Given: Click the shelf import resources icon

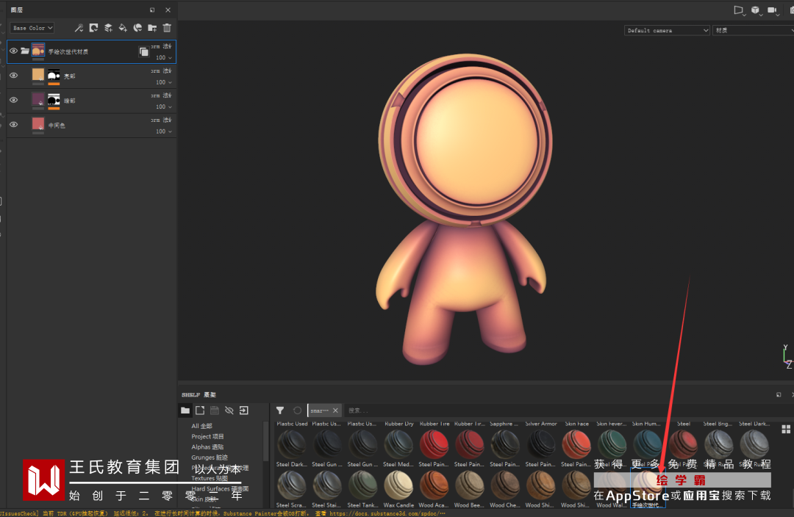Looking at the screenshot, I should tap(243, 411).
